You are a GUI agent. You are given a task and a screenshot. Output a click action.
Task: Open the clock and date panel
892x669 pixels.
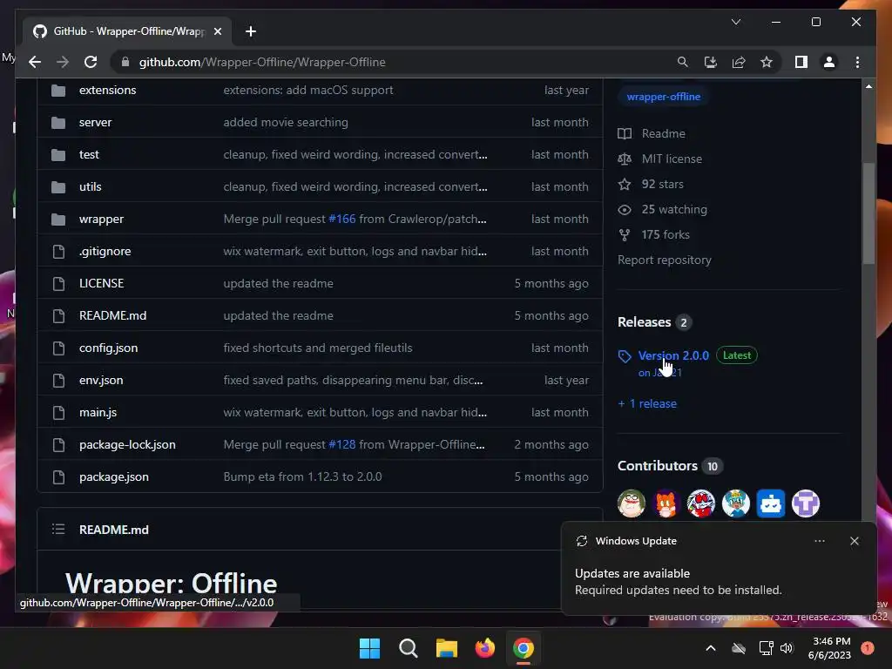click(x=829, y=648)
